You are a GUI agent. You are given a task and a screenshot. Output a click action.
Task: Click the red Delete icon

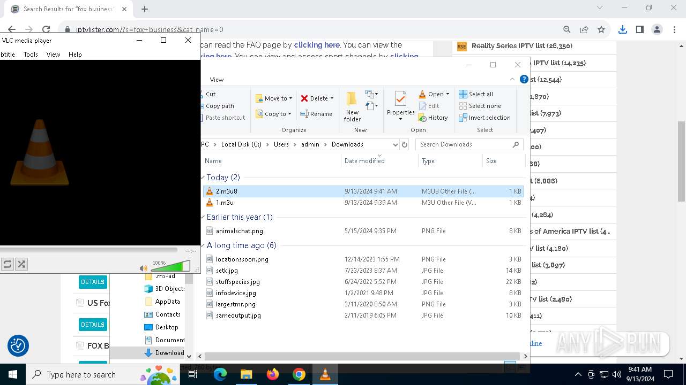(x=304, y=98)
